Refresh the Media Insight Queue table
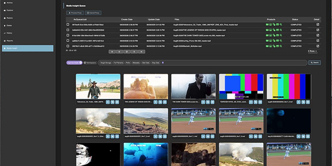The image size is (332, 166). click(x=127, y=52)
